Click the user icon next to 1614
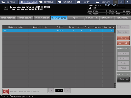The width and height of the screenshot is (131, 98). (x=90, y=8)
